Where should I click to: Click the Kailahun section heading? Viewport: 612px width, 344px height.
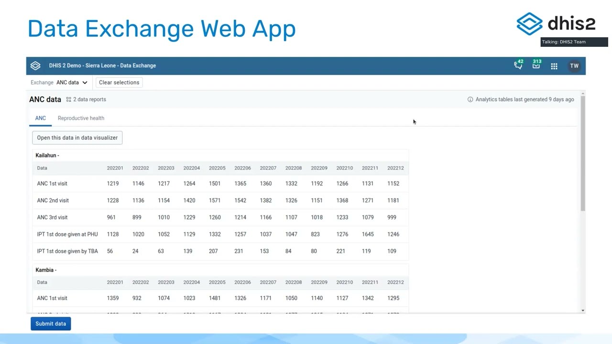pyautogui.click(x=47, y=155)
